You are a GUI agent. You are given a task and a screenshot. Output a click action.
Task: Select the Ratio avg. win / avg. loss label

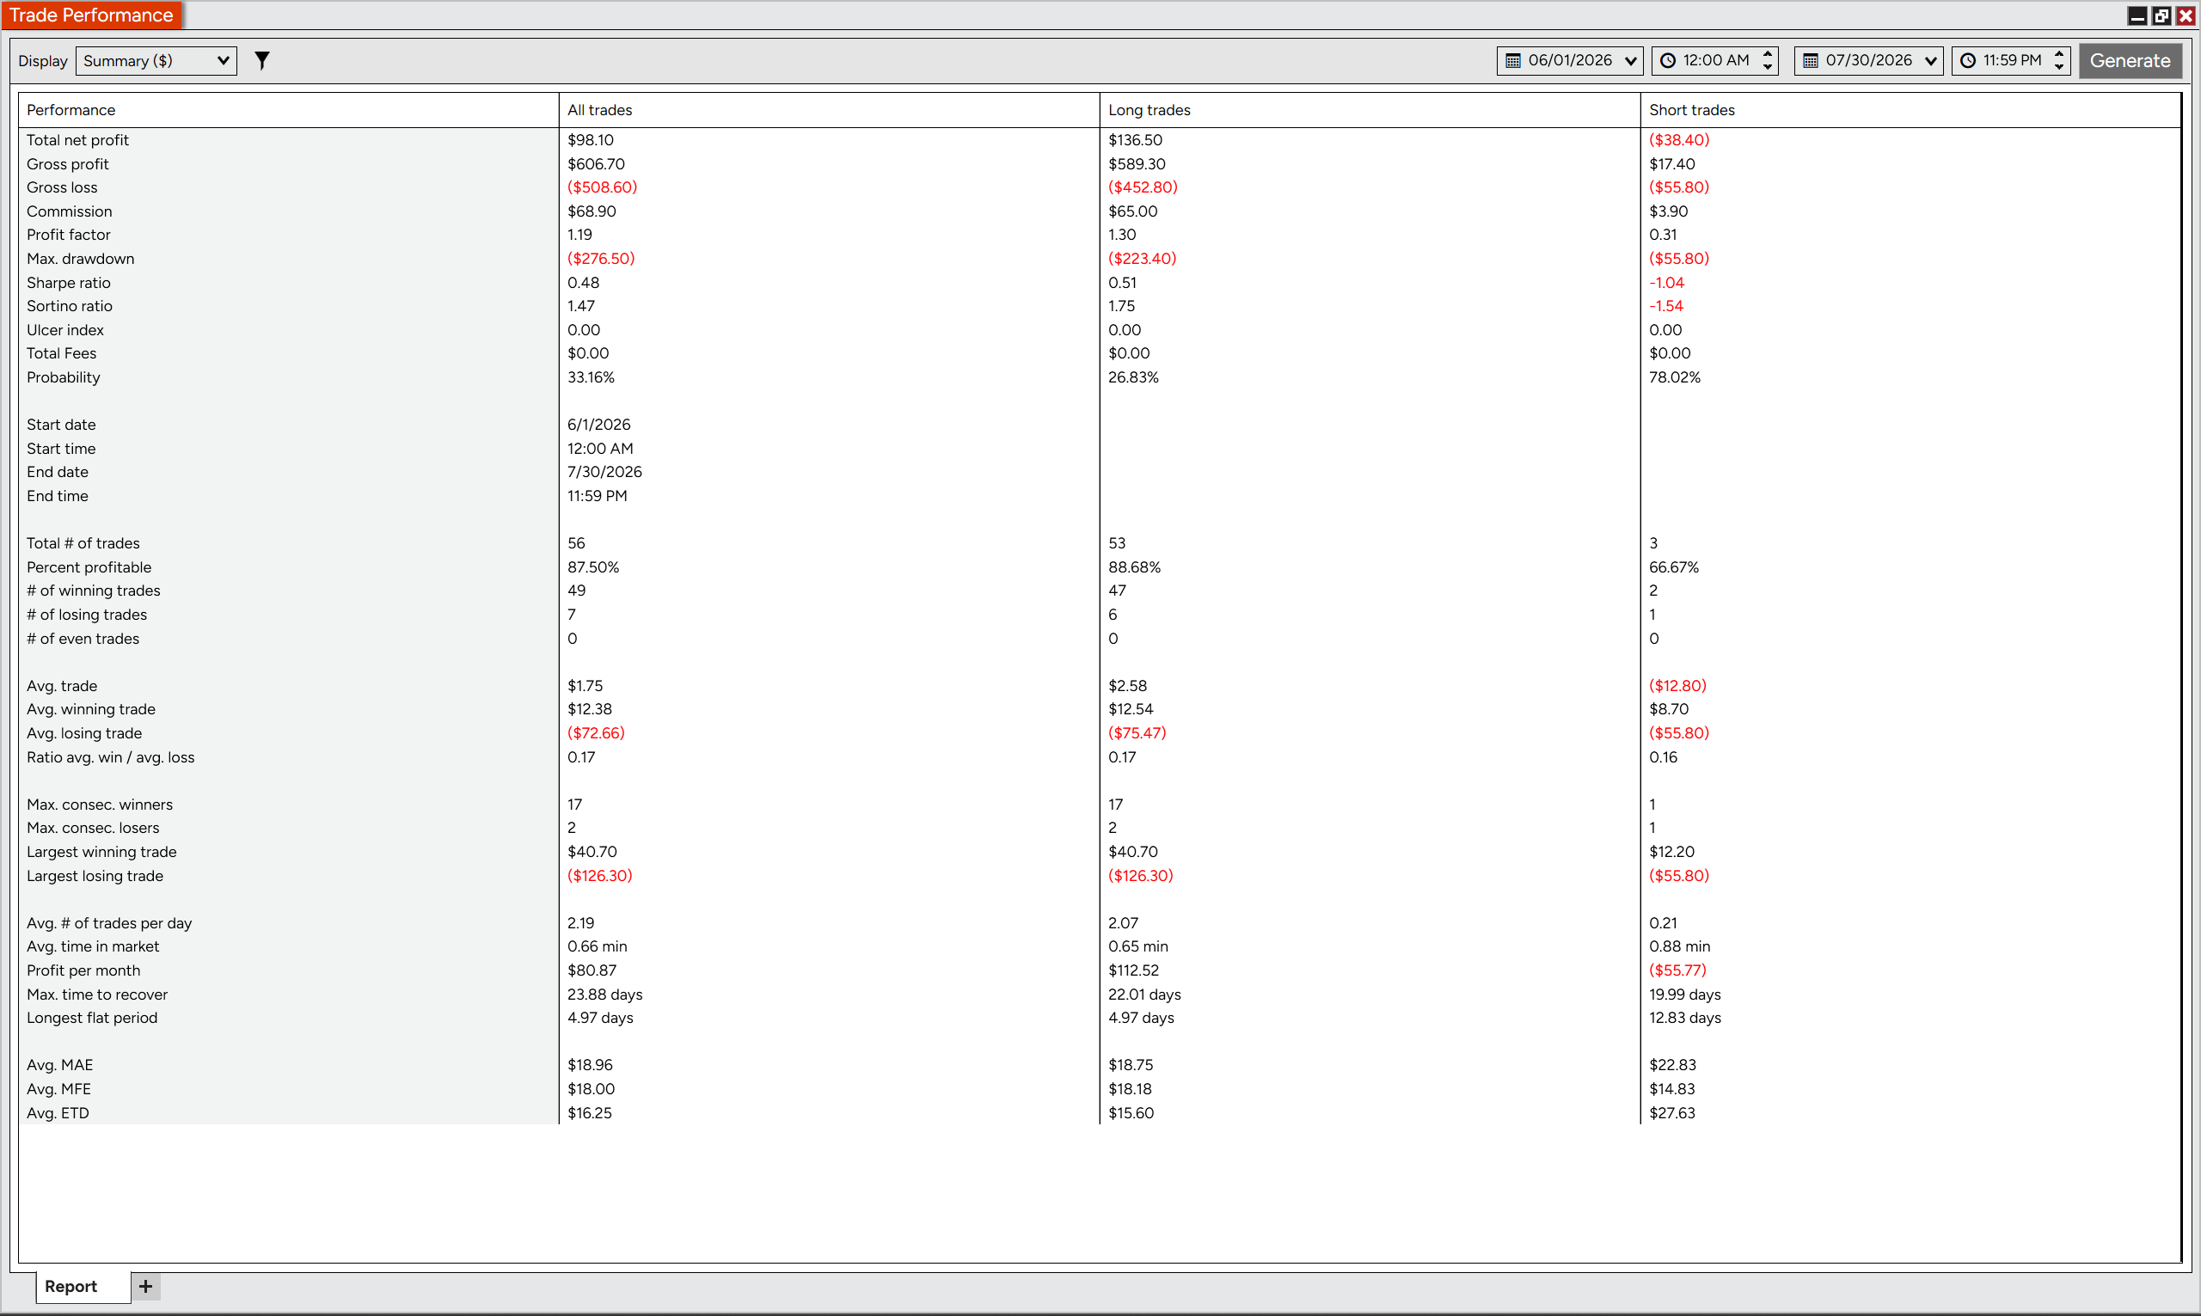click(x=111, y=757)
